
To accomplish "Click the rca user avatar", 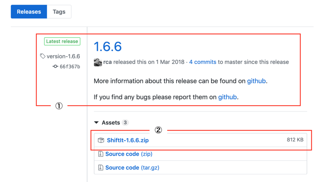I will [98, 62].
